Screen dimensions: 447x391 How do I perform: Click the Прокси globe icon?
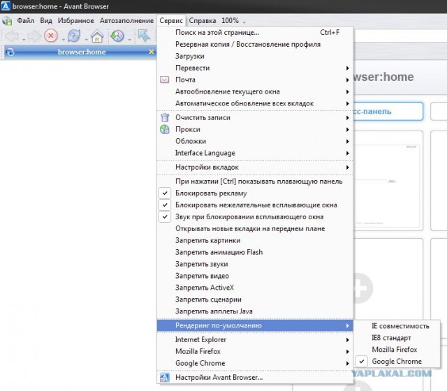165,129
